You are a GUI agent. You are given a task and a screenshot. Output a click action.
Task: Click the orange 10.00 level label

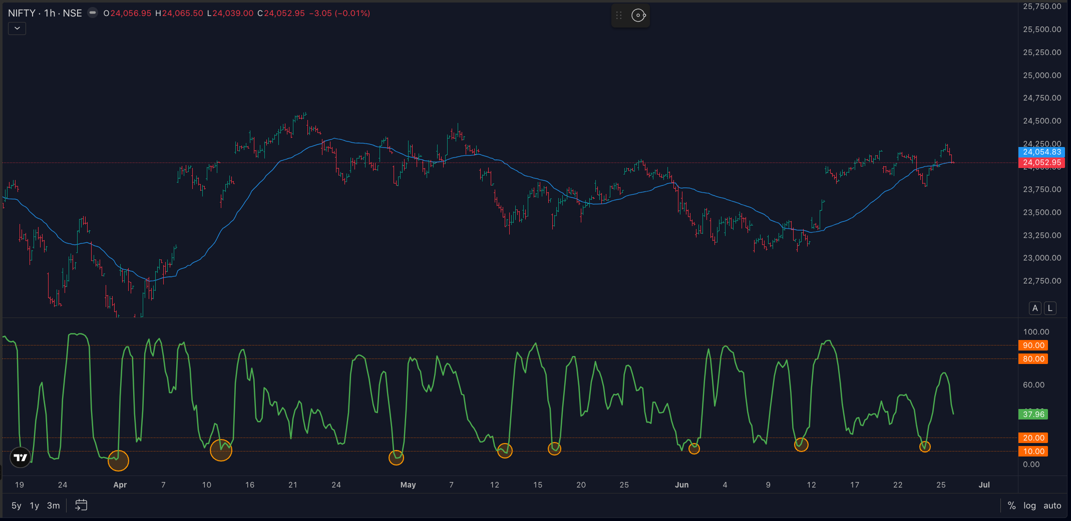(1033, 451)
